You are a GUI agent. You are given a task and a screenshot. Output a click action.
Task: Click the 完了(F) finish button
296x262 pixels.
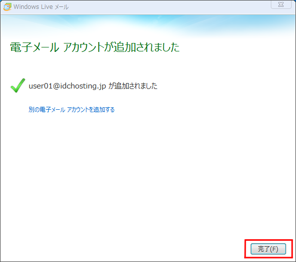268,249
